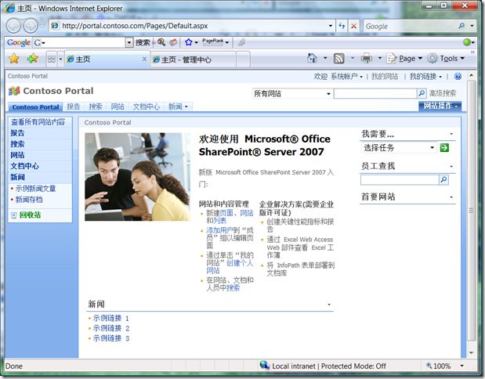485x379 pixels.
Task: Open 示例新闻文章 in the sidebar
Action: pos(35,189)
